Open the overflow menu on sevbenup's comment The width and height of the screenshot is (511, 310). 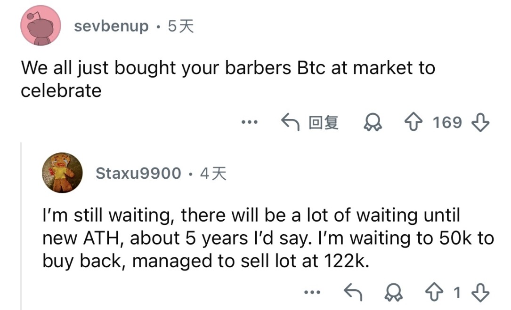250,122
